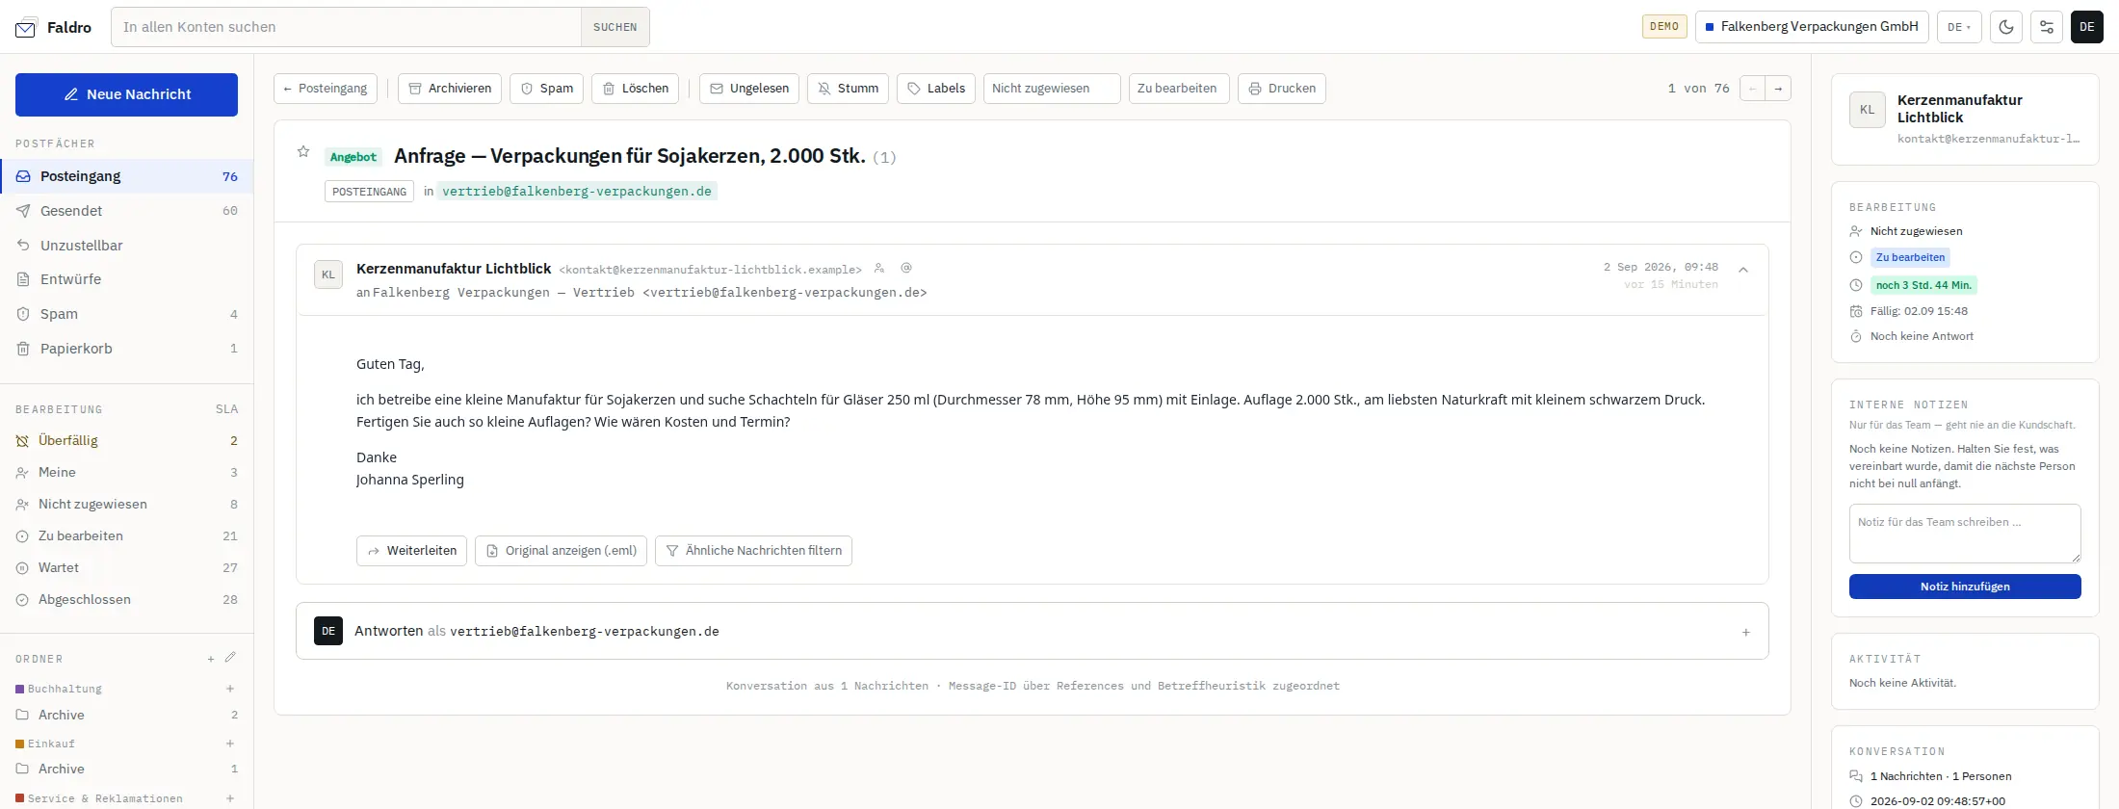Filter by Abgeschlossen status
Image resolution: width=2119 pixels, height=809 pixels.
pos(126,600)
